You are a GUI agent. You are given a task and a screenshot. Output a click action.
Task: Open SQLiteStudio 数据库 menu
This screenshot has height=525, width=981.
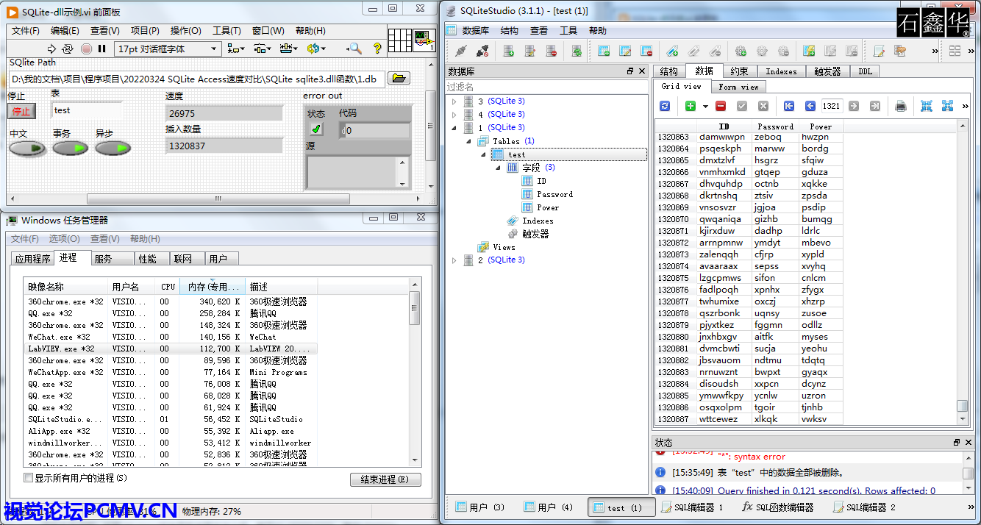[x=476, y=31]
